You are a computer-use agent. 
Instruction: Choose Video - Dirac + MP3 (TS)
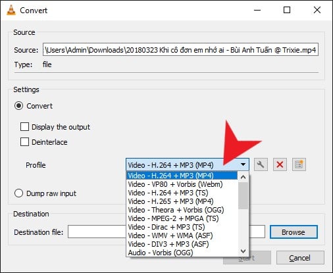pyautogui.click(x=182, y=227)
